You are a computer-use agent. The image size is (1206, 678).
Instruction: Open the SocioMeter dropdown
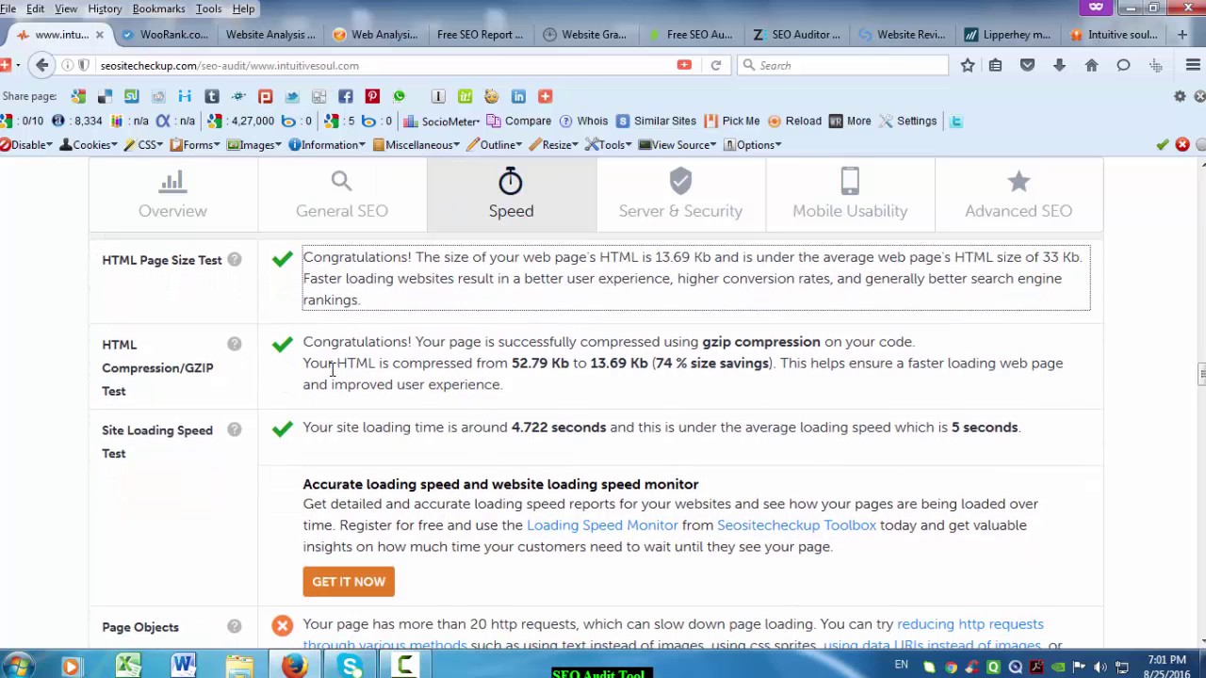click(443, 121)
